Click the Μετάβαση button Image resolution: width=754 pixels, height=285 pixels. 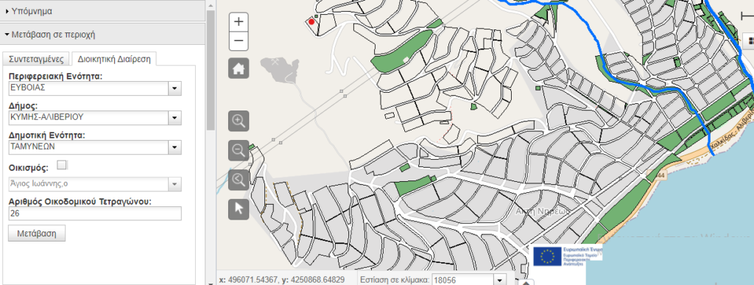click(37, 233)
